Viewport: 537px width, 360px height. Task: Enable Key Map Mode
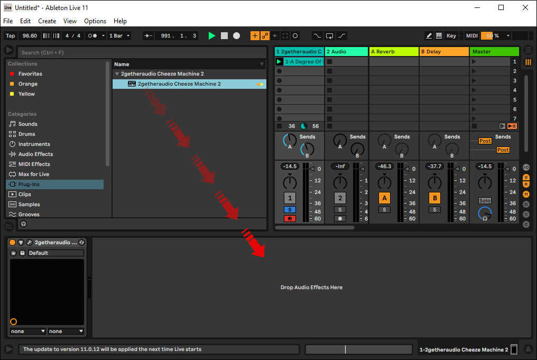[x=451, y=35]
